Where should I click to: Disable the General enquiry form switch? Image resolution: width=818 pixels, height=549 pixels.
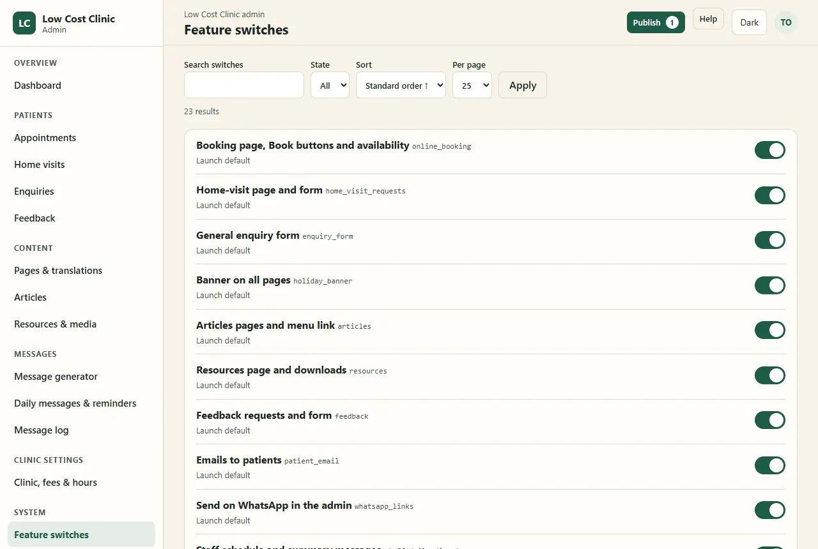[x=770, y=240]
